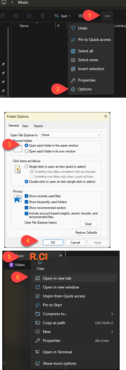Expand the New submenu arrow
The image size is (126, 370).
click(x=112, y=332)
